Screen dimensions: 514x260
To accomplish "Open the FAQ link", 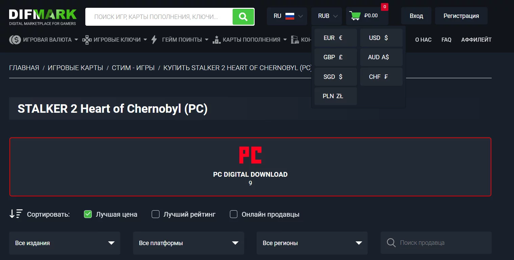I will tap(446, 40).
